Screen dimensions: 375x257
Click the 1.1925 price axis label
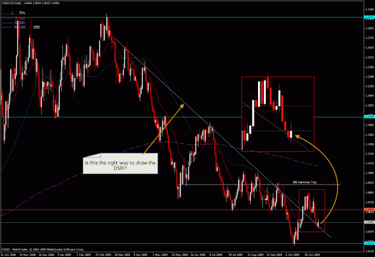pyautogui.click(x=369, y=105)
